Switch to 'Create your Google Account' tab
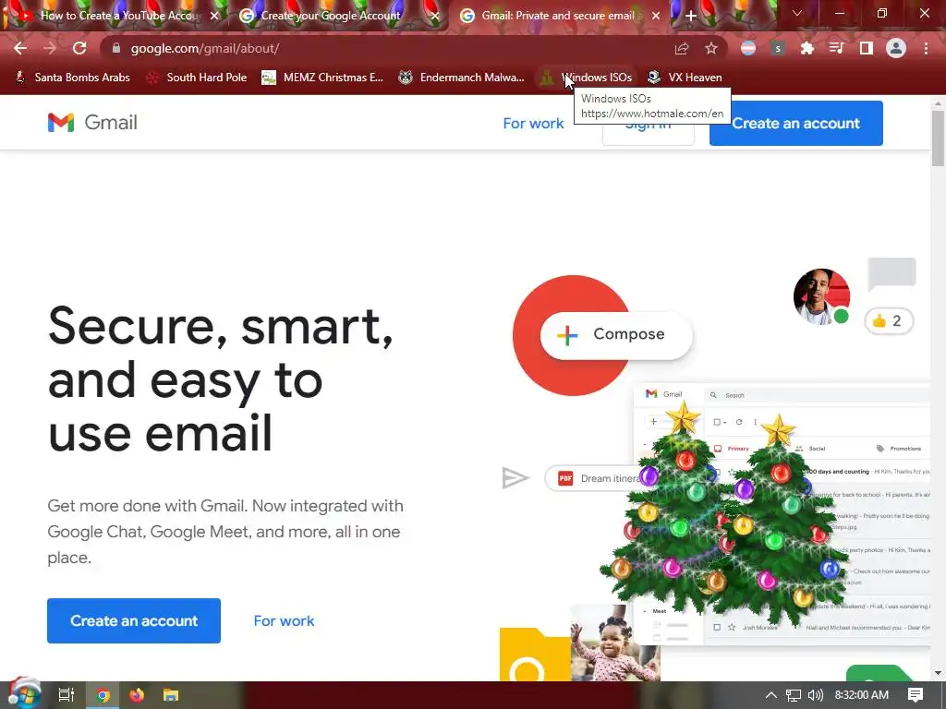 click(338, 17)
